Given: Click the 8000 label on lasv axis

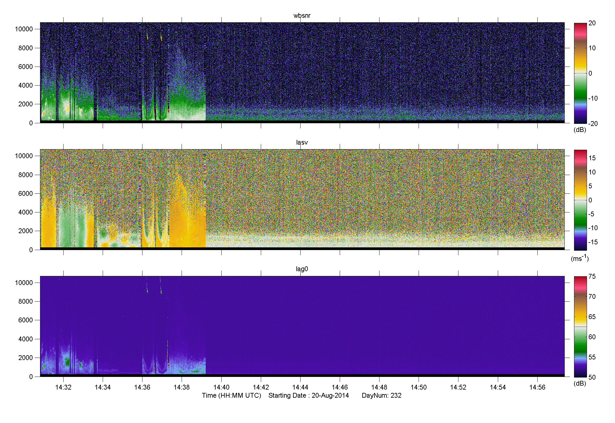Looking at the screenshot, I should [x=26, y=175].
